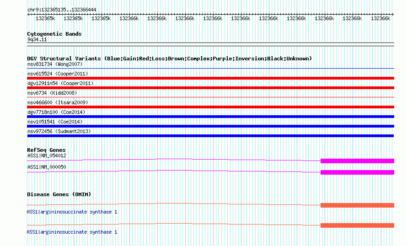
Task: Click the chr9:132365135..132366444 coordinate label
Action: tap(62, 10)
